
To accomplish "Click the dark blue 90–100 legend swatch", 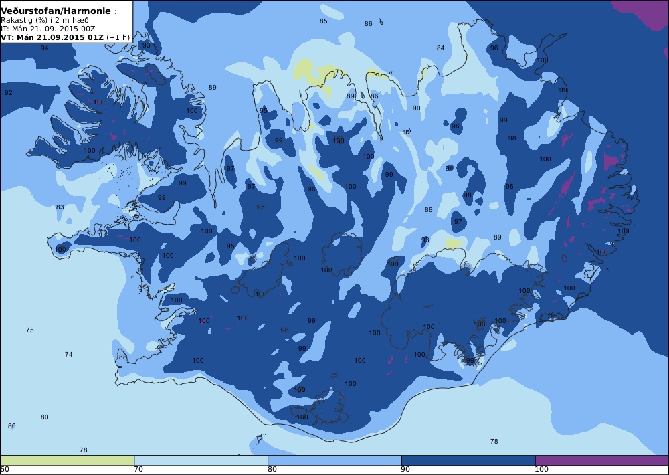I will tap(468, 460).
